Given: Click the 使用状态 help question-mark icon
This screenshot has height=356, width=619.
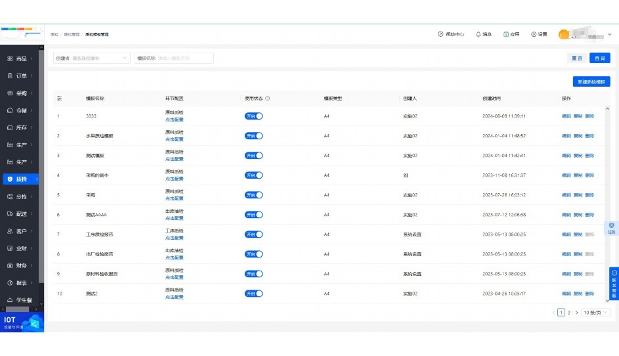Looking at the screenshot, I should [268, 99].
